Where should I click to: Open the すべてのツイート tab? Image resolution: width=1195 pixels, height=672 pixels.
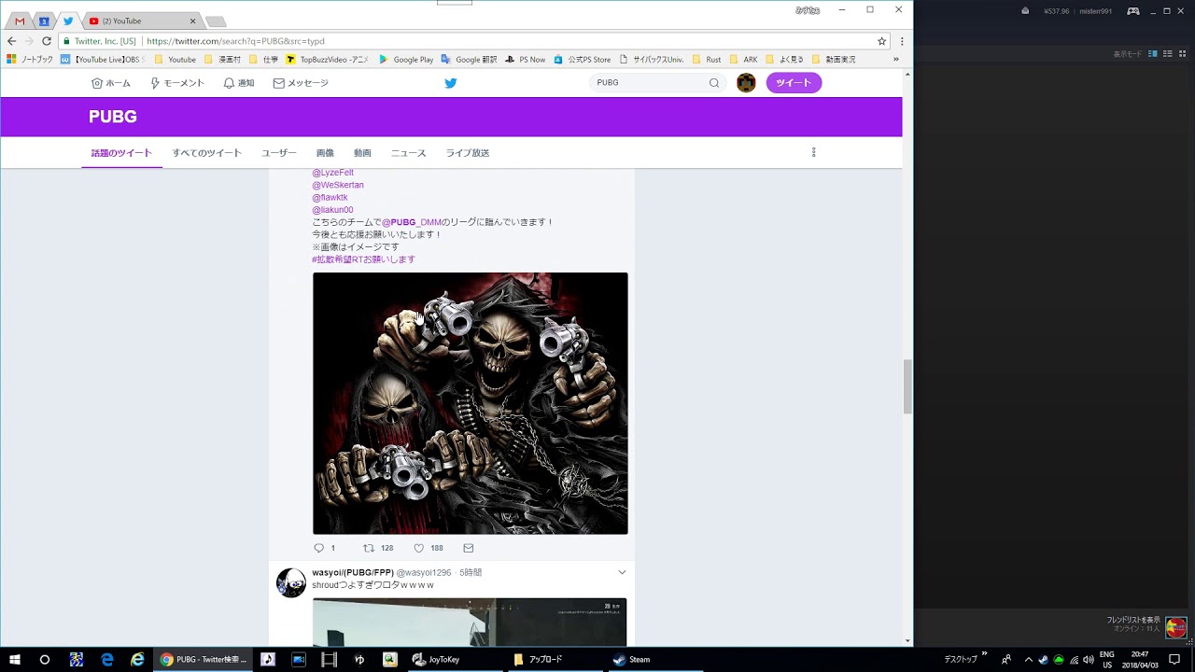point(206,152)
